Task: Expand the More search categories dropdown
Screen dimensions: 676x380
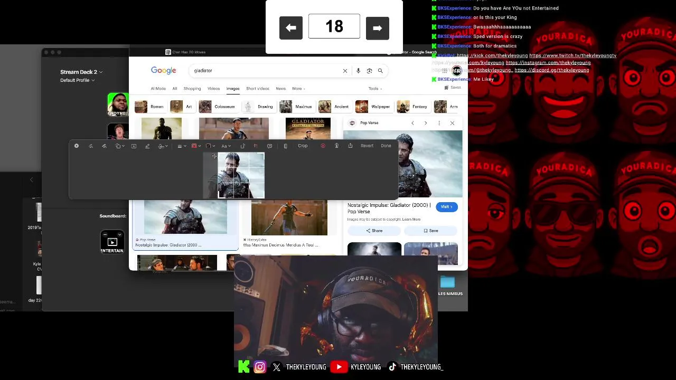Action: click(299, 89)
